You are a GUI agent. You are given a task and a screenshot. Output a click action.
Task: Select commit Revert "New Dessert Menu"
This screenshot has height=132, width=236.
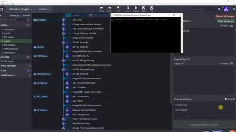coord(85,119)
